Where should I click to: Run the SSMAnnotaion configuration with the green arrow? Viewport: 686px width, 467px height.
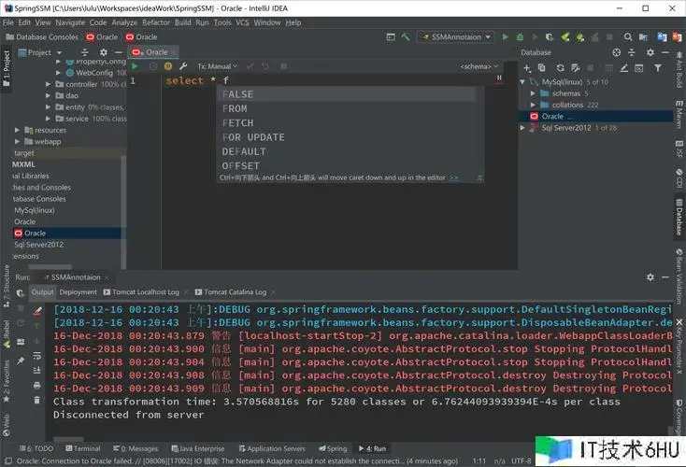click(505, 37)
